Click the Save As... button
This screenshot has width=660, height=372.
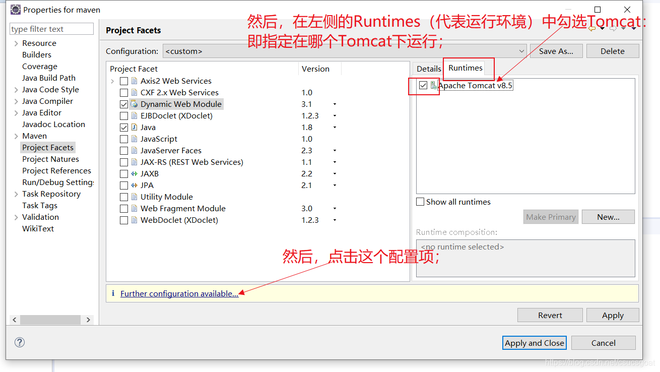click(x=556, y=51)
